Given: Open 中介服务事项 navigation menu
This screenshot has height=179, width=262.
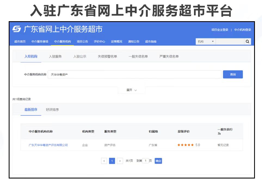Looking at the screenshot, I should click(40, 42).
